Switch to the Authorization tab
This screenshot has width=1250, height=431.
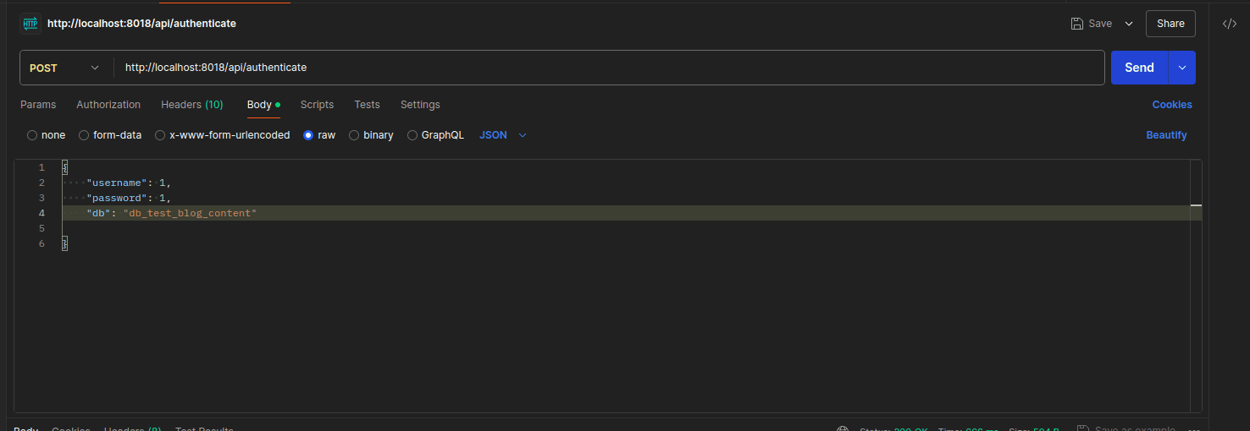coord(108,105)
